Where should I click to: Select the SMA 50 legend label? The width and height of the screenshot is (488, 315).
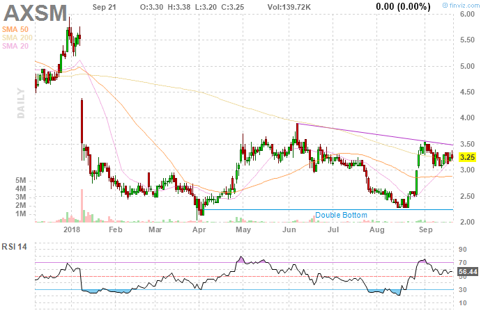click(x=15, y=29)
